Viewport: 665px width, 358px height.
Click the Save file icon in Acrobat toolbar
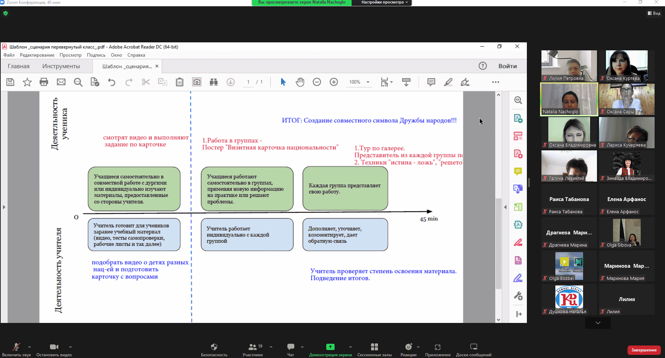click(10, 82)
